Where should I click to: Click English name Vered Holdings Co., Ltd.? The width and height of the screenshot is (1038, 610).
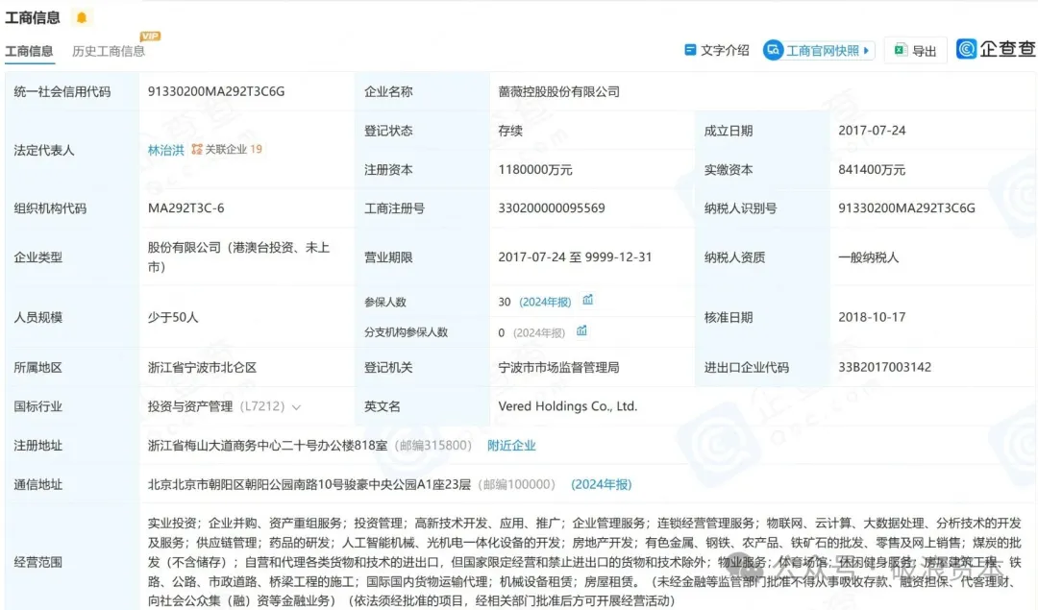click(567, 406)
